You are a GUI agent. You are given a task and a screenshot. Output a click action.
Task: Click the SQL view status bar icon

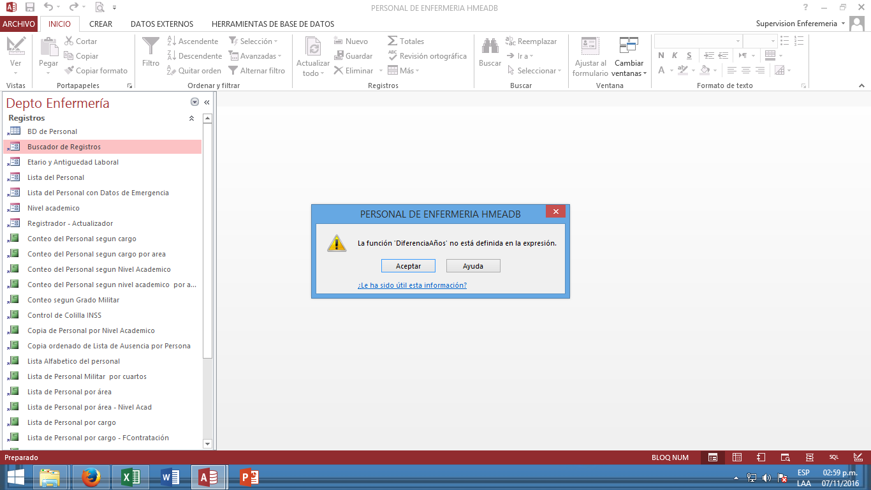click(833, 457)
